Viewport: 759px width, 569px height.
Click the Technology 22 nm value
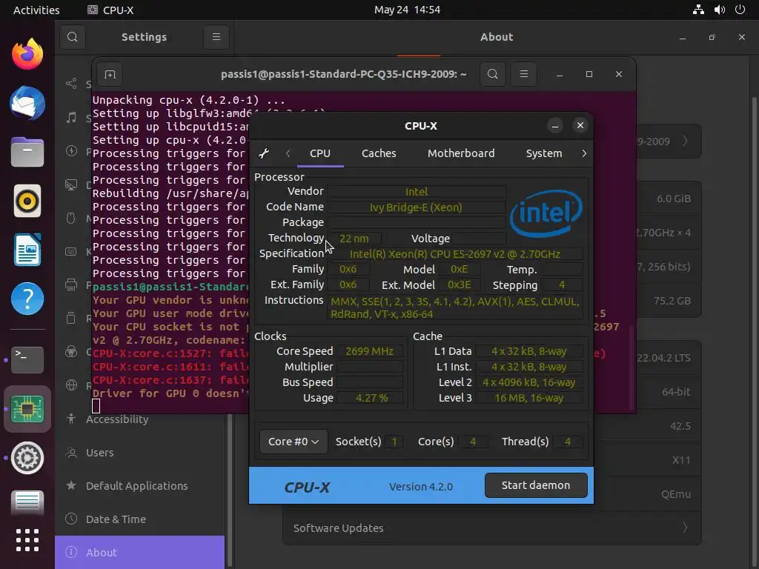[x=354, y=239]
